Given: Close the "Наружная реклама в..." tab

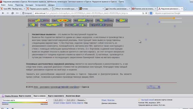Looking at the screenshot, I should [x=182, y=9].
